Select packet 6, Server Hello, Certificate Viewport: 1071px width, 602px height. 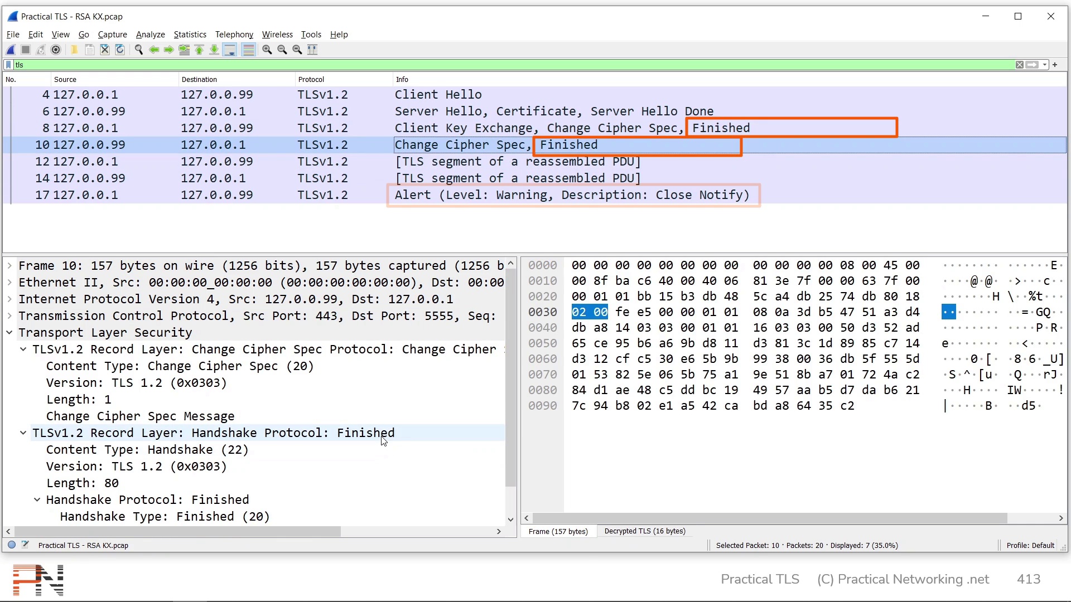click(x=535, y=111)
